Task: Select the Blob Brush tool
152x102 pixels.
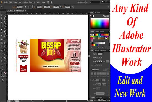Action: (x=2, y=33)
